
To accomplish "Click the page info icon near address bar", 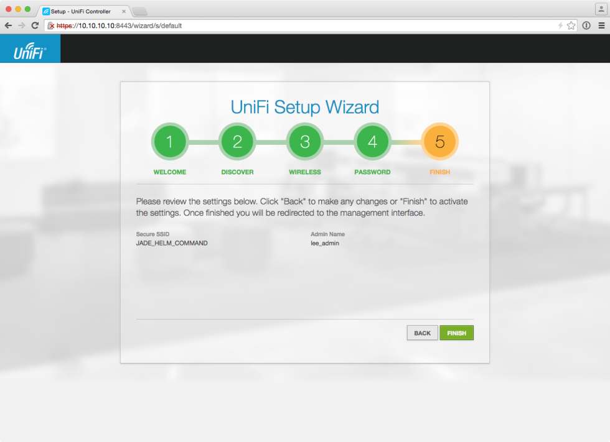I will point(586,25).
